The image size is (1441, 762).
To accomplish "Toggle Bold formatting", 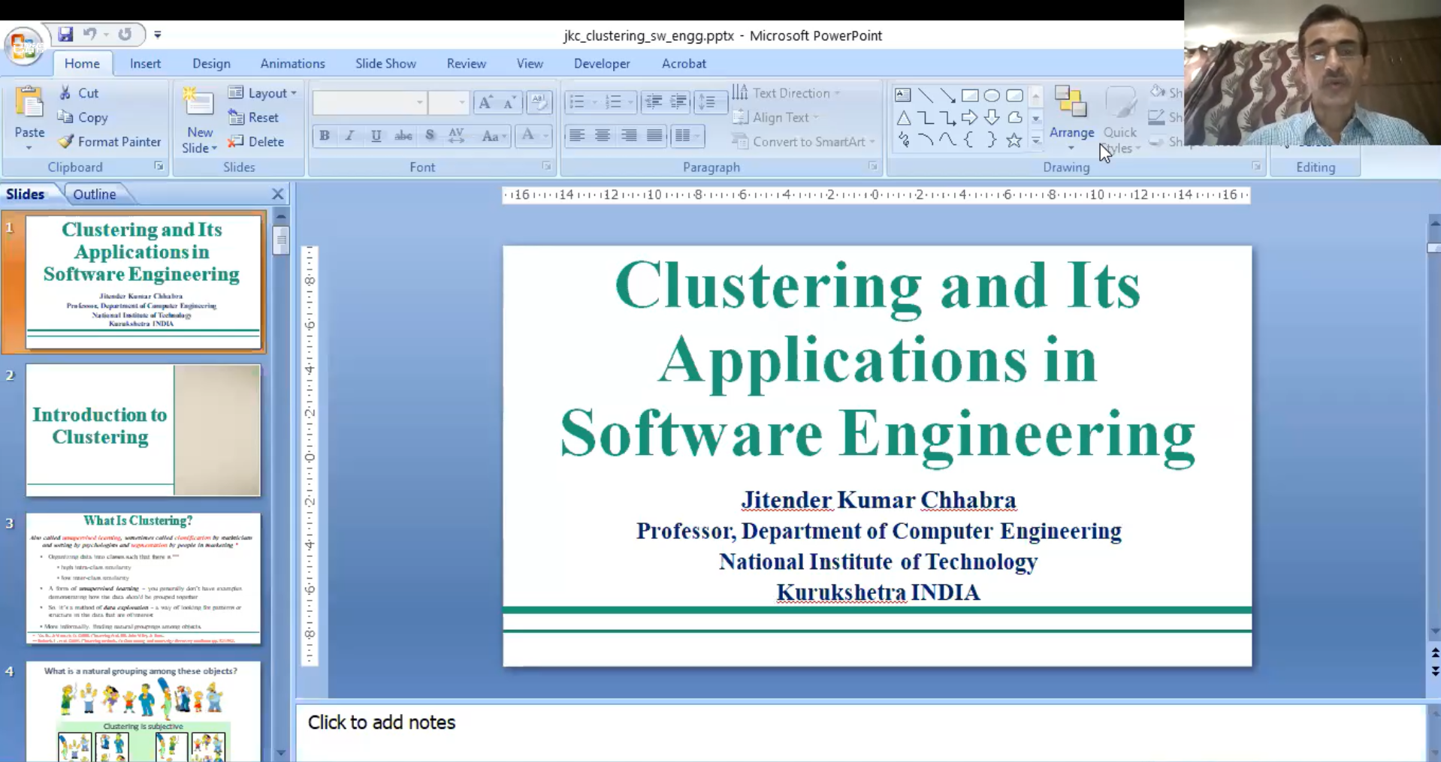I will 325,136.
